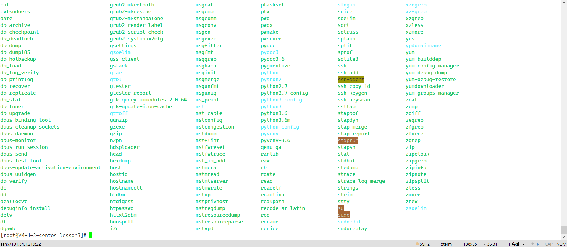Image resolution: width=567 pixels, height=247 pixels.
Task: Click the ms_print entry
Action: 208,100
